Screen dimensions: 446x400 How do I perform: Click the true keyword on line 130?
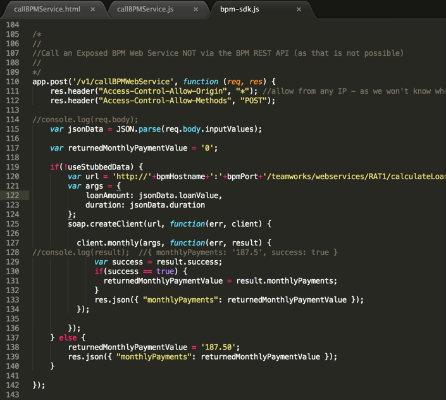(165, 272)
